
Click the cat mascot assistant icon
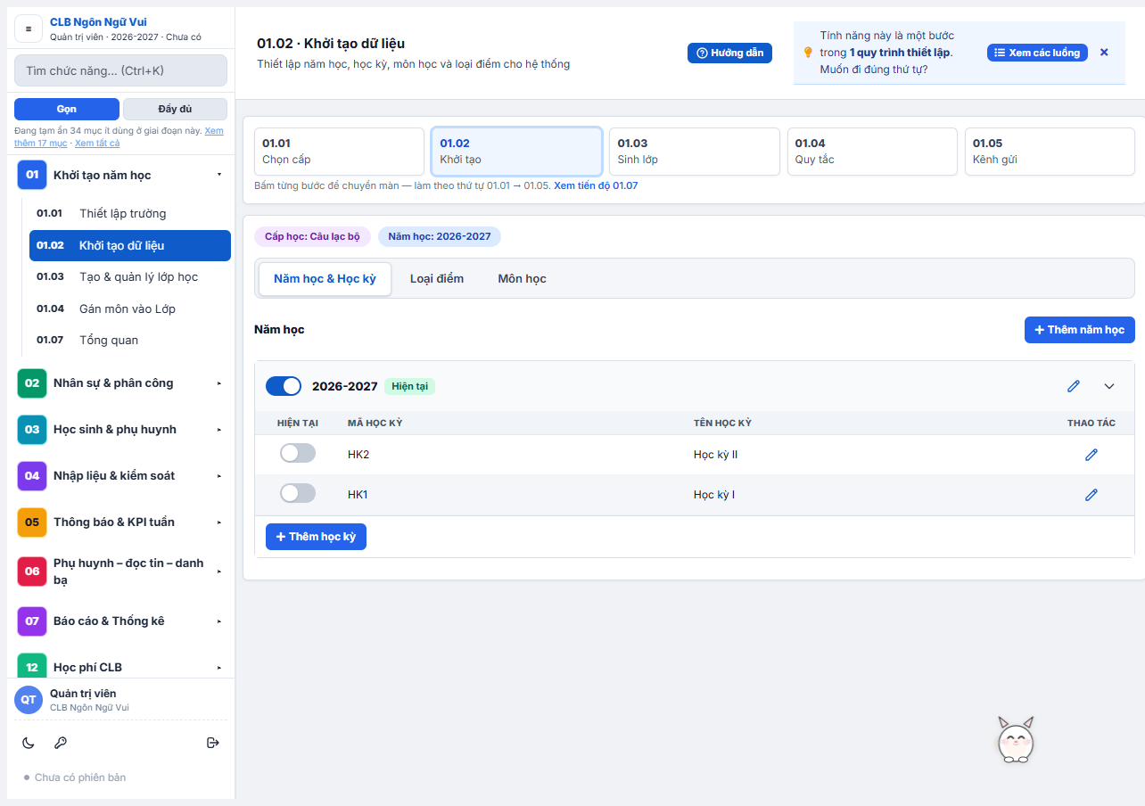[1016, 740]
